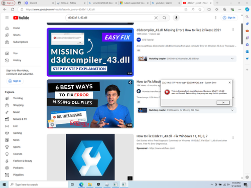Switch to the youtube - Search tab
The height and width of the screenshot is (188, 251).
pyautogui.click(x=166, y=3)
